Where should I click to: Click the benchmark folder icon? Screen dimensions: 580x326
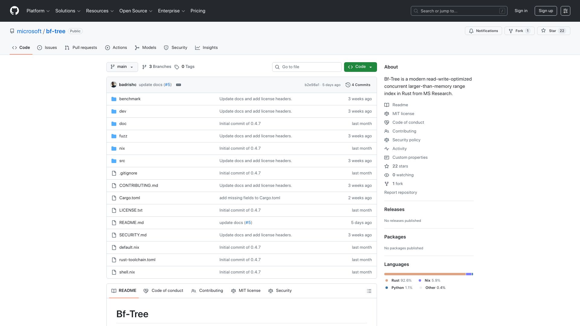114,99
